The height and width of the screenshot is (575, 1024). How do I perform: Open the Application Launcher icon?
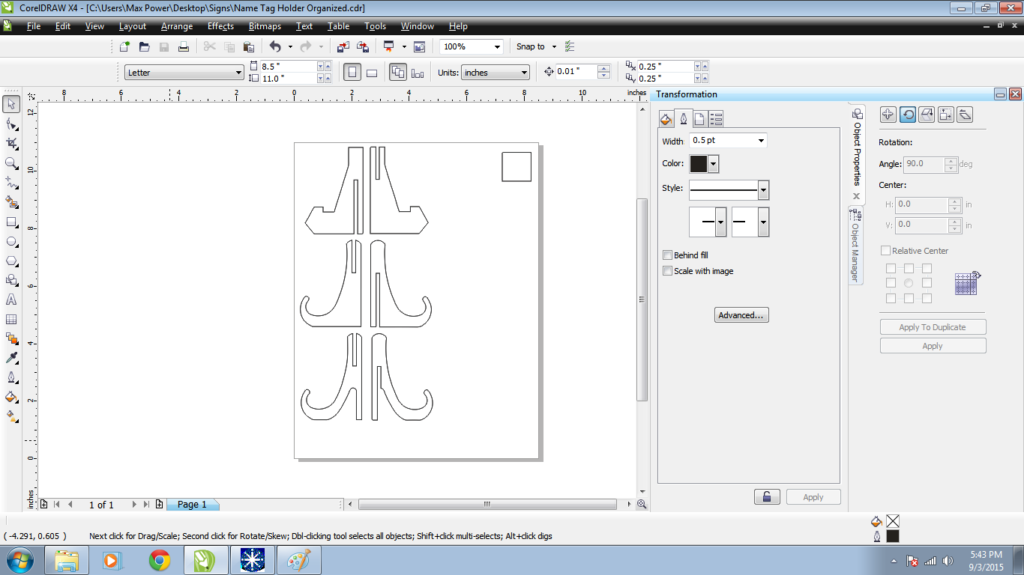pos(388,46)
